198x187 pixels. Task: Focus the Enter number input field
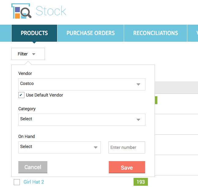click(x=127, y=147)
